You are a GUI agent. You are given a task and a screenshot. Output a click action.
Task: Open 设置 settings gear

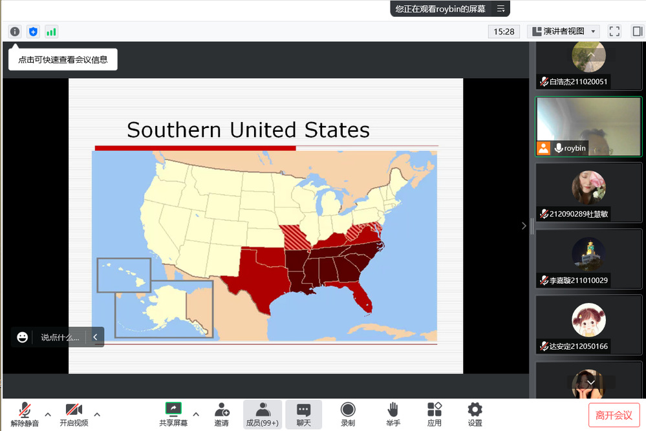click(x=475, y=414)
